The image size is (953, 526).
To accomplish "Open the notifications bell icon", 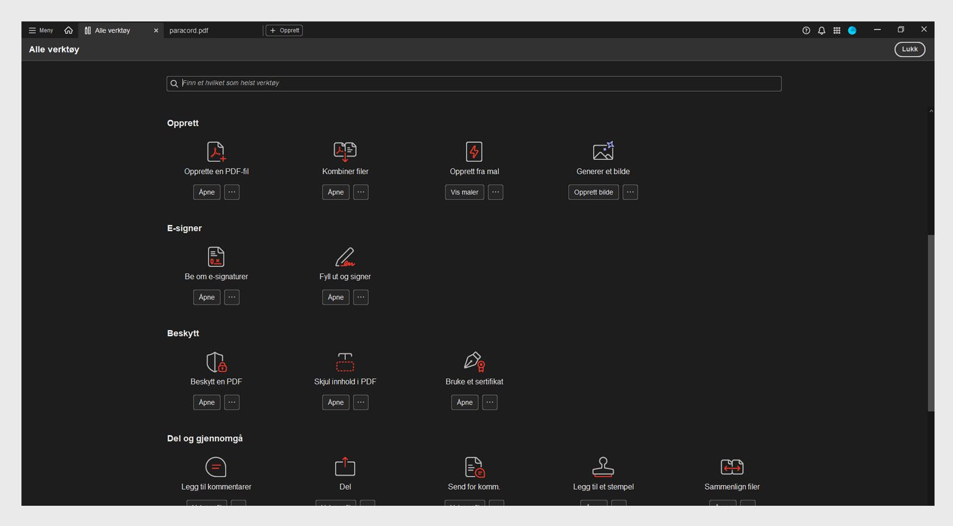I will tap(821, 30).
